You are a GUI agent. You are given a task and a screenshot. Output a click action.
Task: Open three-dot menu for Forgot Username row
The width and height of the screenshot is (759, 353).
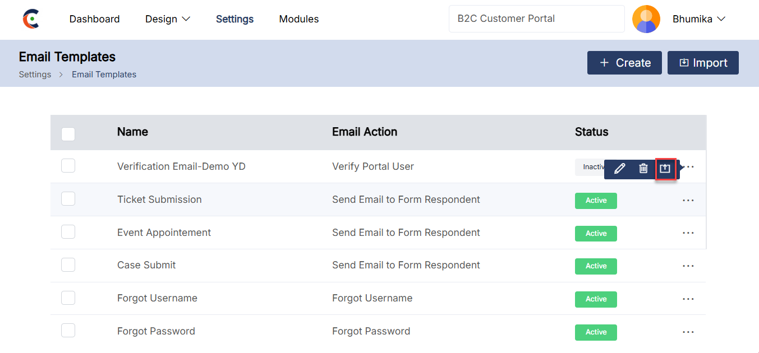(688, 299)
